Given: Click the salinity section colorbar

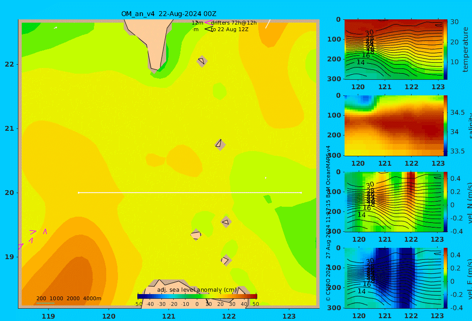Looking at the screenshot, I should coord(446,126).
